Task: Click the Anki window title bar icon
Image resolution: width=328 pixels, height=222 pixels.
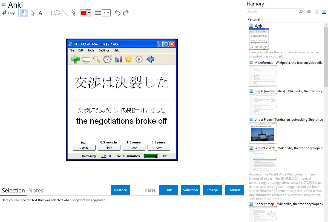Action: pyautogui.click(x=70, y=44)
